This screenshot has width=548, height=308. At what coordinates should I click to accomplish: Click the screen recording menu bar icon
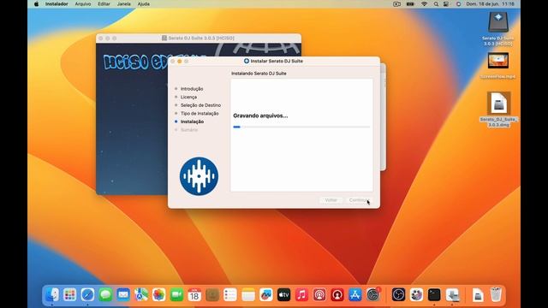point(396,4)
